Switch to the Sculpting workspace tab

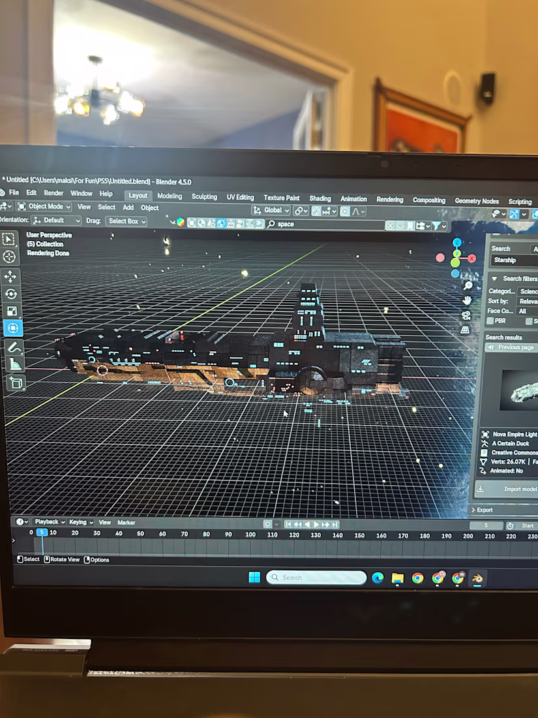pos(205,196)
